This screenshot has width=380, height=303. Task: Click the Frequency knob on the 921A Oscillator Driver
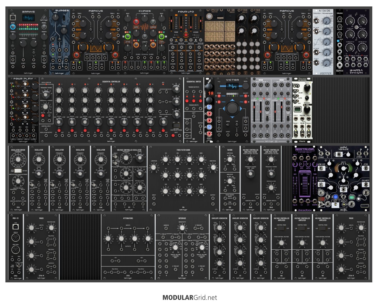tap(18, 160)
